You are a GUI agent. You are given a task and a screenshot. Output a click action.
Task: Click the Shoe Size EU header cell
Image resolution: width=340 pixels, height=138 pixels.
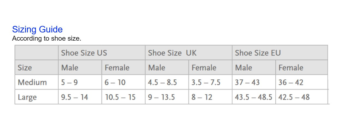280,53
